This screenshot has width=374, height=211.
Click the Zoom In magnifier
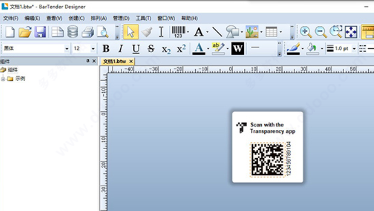click(x=306, y=32)
